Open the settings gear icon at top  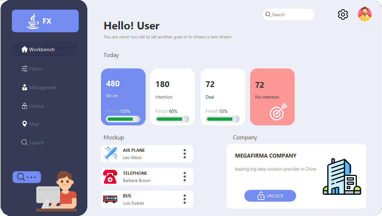tap(343, 14)
